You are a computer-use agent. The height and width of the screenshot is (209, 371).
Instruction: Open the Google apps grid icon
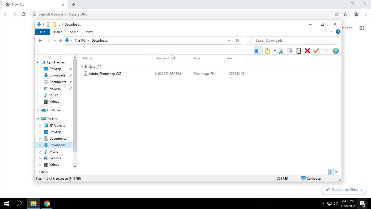tap(362, 28)
